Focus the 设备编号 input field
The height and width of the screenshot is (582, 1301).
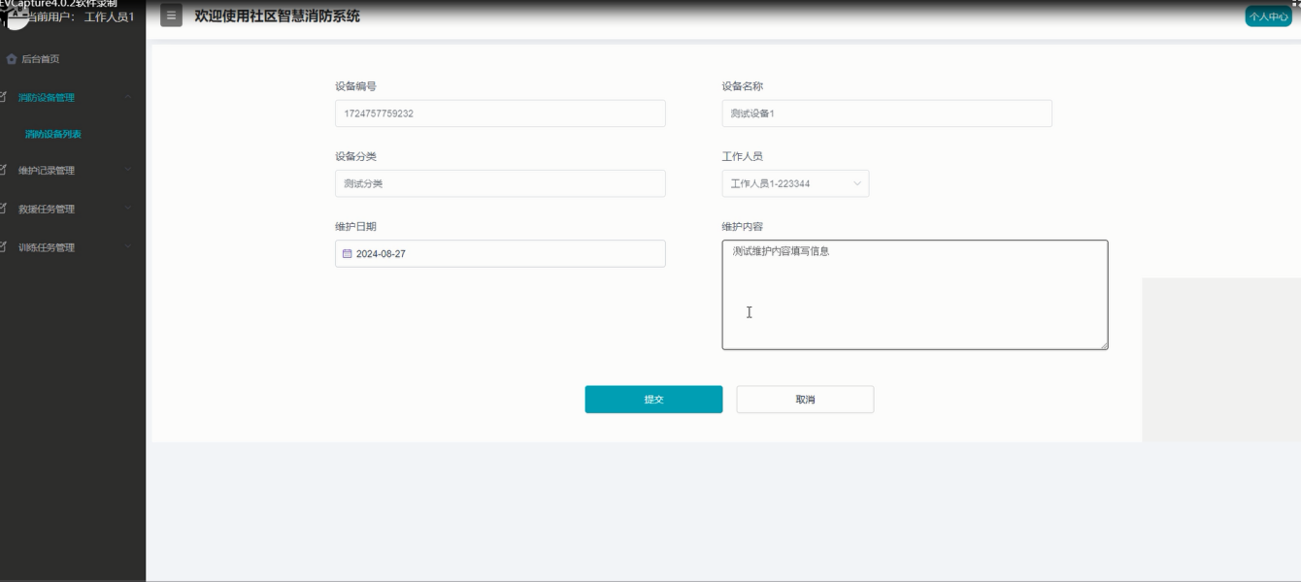pos(500,113)
